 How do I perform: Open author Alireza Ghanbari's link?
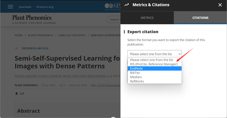click(x=50, y=76)
